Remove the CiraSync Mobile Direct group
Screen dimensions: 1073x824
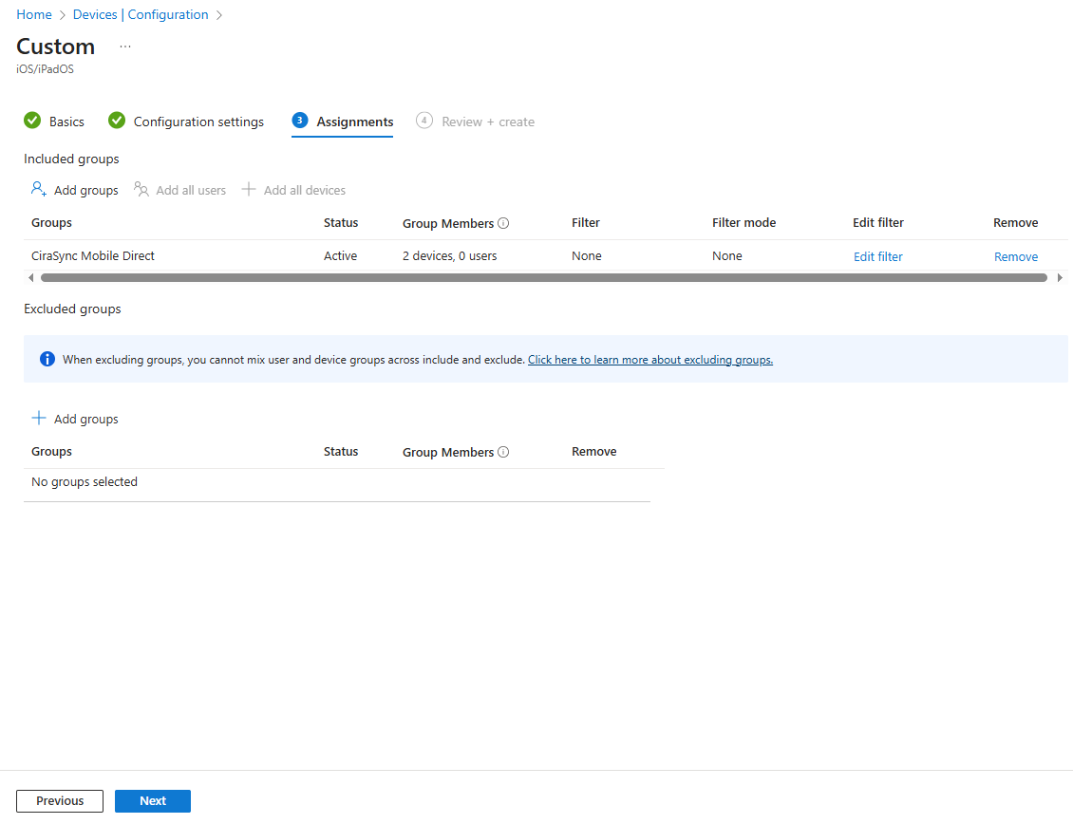pyautogui.click(x=1015, y=255)
